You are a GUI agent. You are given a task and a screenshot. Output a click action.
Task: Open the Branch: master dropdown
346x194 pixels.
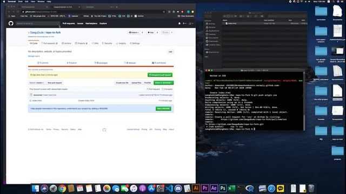[37, 82]
